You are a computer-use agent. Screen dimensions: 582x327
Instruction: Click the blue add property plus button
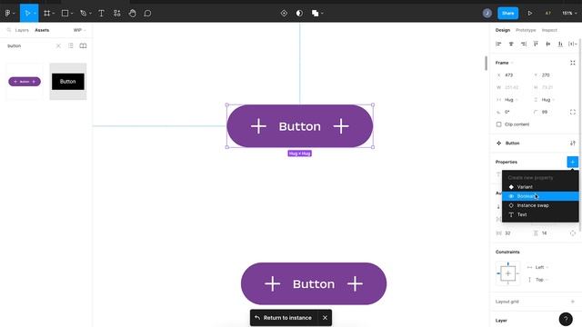click(572, 162)
